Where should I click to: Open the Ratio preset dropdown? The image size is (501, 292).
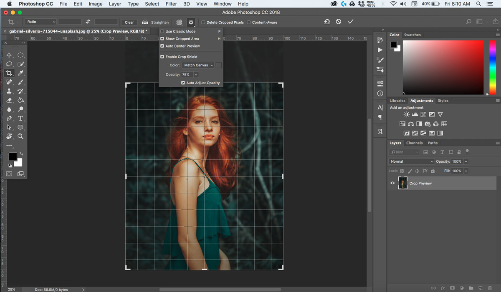coord(40,22)
